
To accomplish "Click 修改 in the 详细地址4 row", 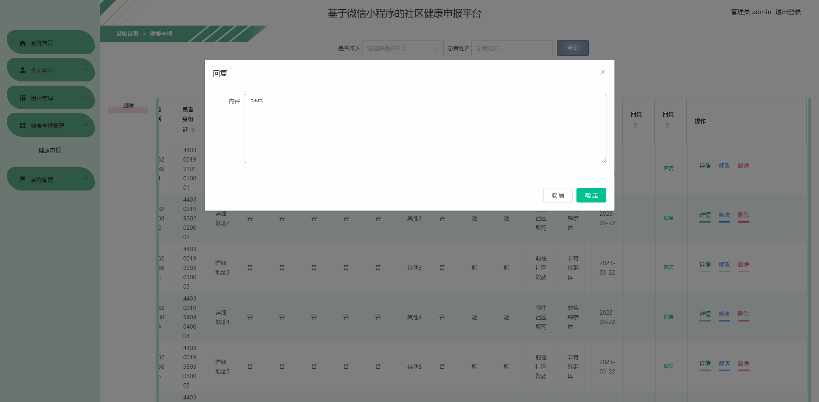I will [x=724, y=314].
